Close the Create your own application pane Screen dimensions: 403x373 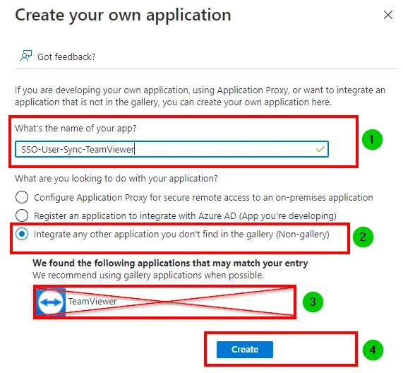pyautogui.click(x=388, y=15)
